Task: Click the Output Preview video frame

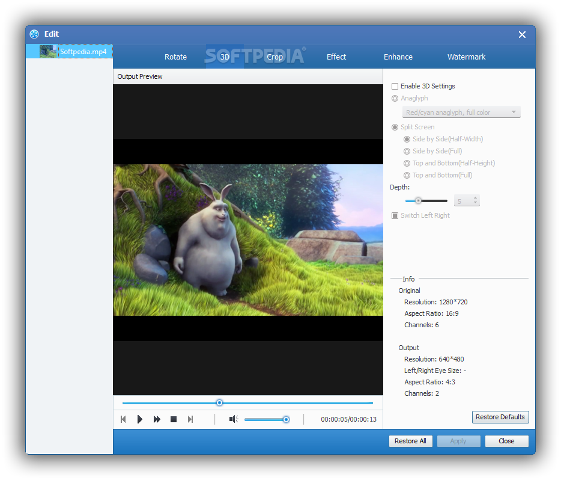Action: point(248,240)
